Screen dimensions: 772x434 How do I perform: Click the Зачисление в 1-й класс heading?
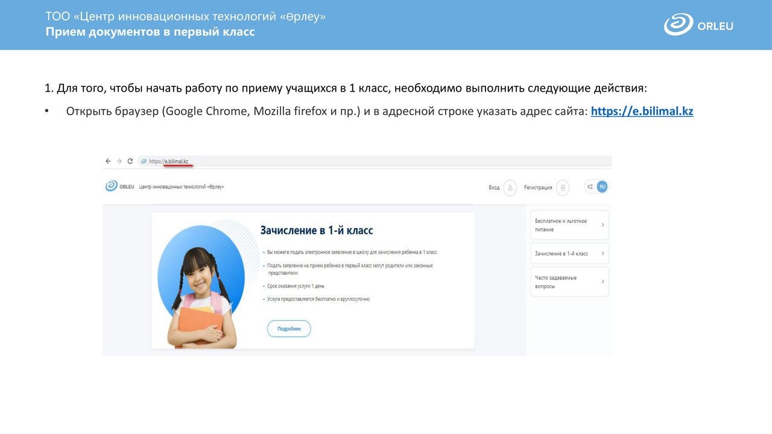click(x=317, y=230)
